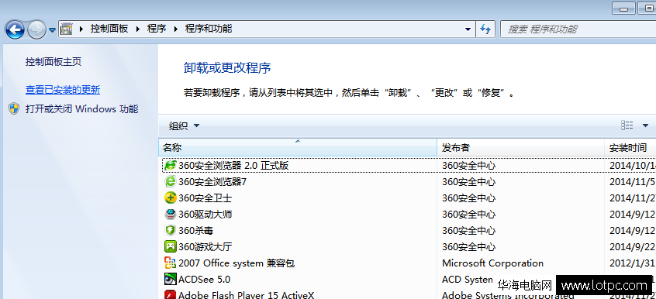Expand the address bar history dropdown
The height and width of the screenshot is (299, 656).
pyautogui.click(x=468, y=29)
